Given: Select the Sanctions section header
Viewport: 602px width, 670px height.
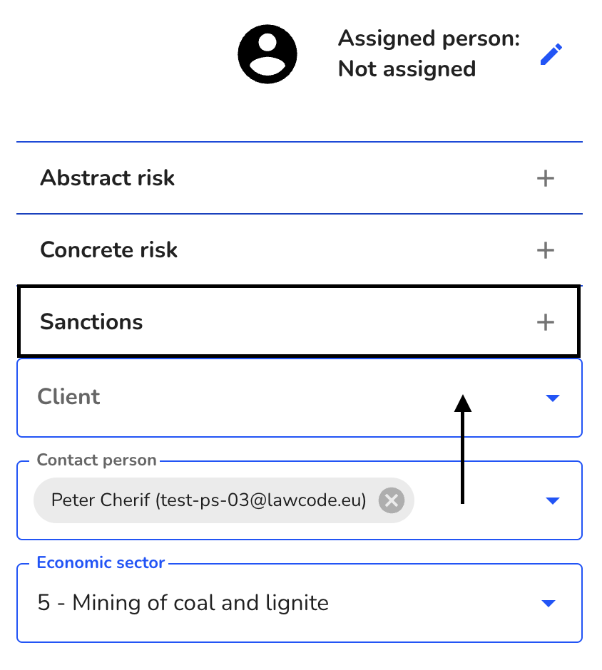Looking at the screenshot, I should [300, 321].
